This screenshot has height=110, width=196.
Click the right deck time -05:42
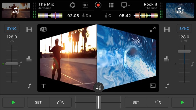124,16
